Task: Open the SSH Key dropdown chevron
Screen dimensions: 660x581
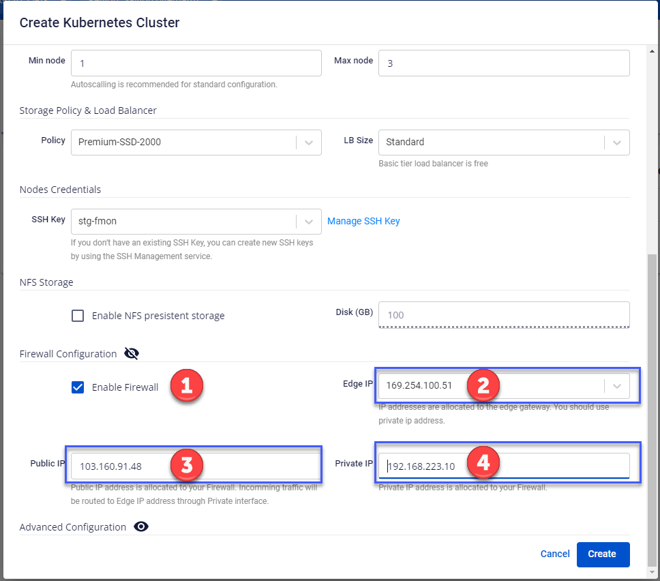Action: pos(309,222)
